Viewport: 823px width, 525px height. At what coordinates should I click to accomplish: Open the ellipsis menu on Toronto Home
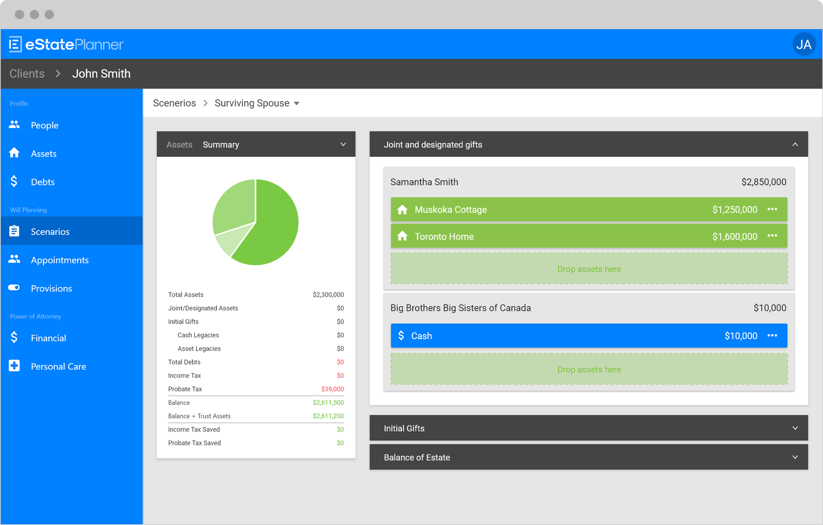(773, 236)
